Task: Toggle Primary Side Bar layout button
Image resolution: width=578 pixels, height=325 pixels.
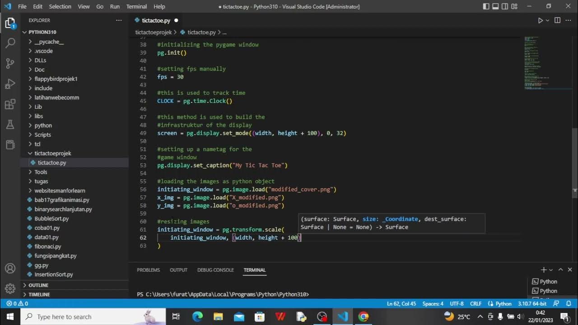Action: [486, 6]
